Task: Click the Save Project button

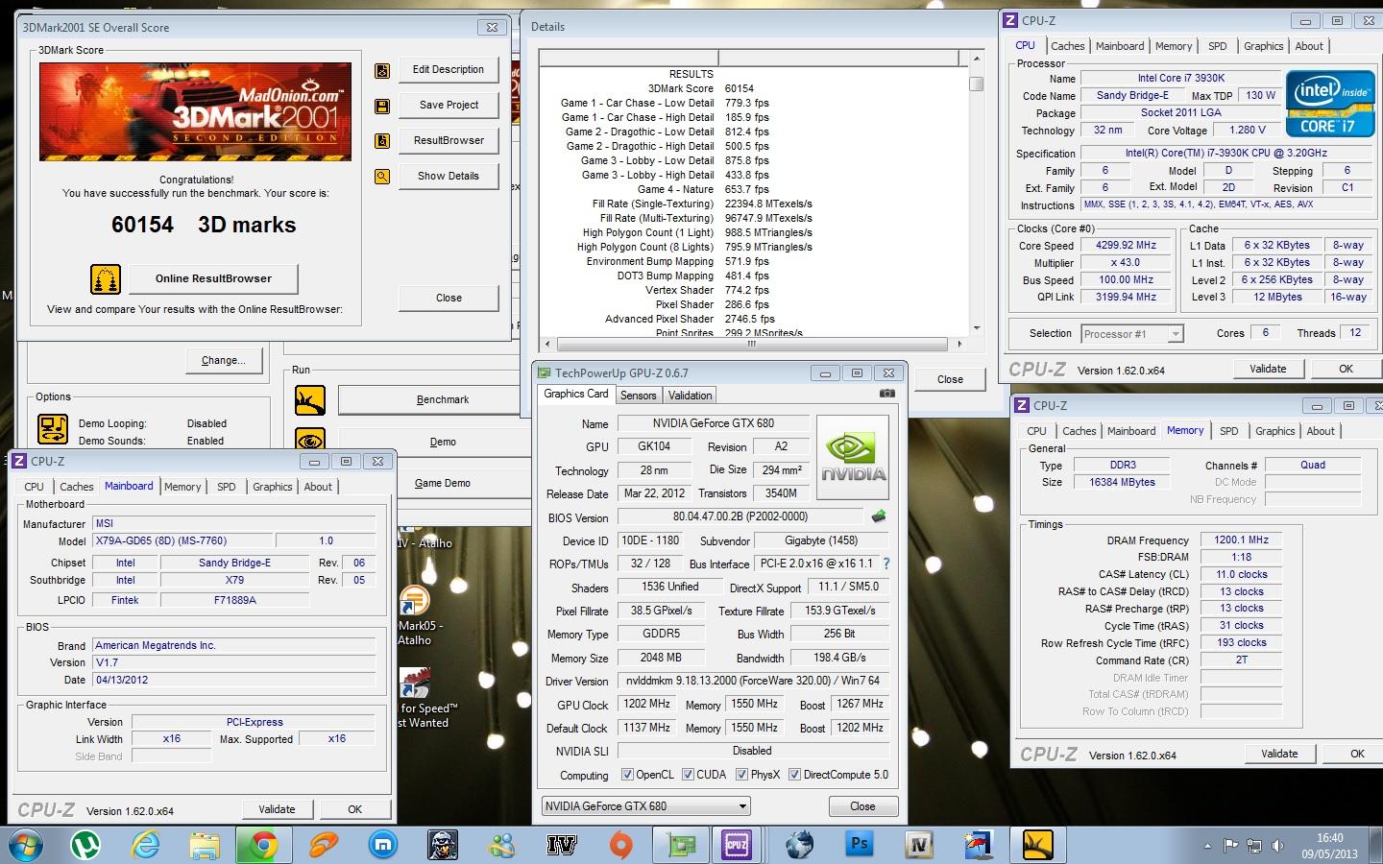Action: 449,106
